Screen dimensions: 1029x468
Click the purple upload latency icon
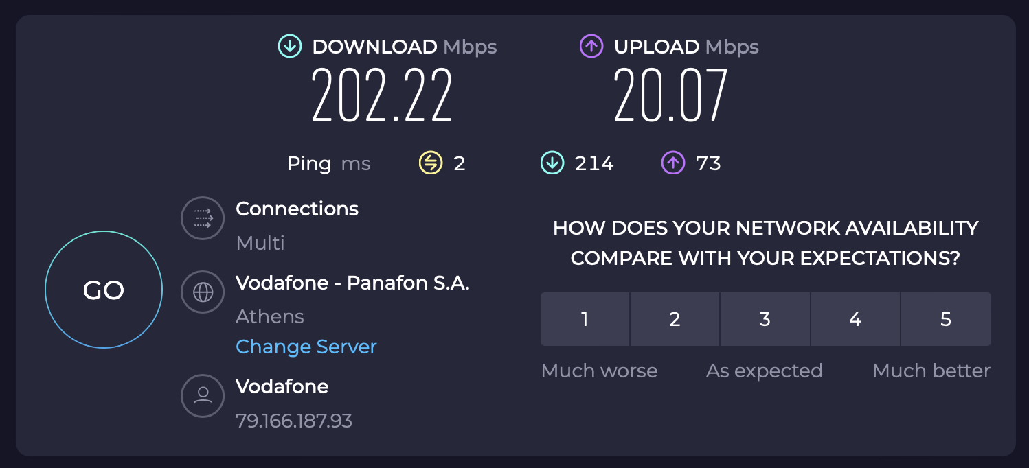(673, 163)
